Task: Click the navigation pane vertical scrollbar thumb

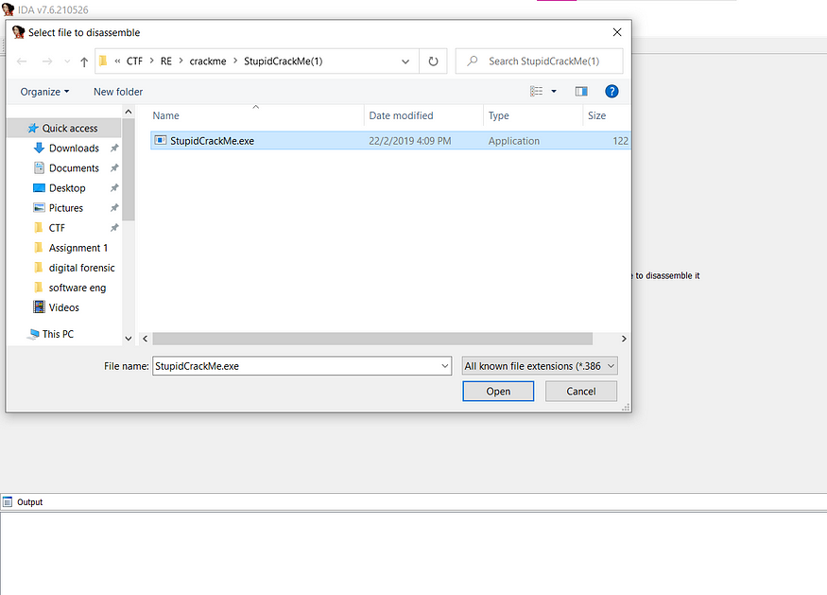Action: [129, 169]
